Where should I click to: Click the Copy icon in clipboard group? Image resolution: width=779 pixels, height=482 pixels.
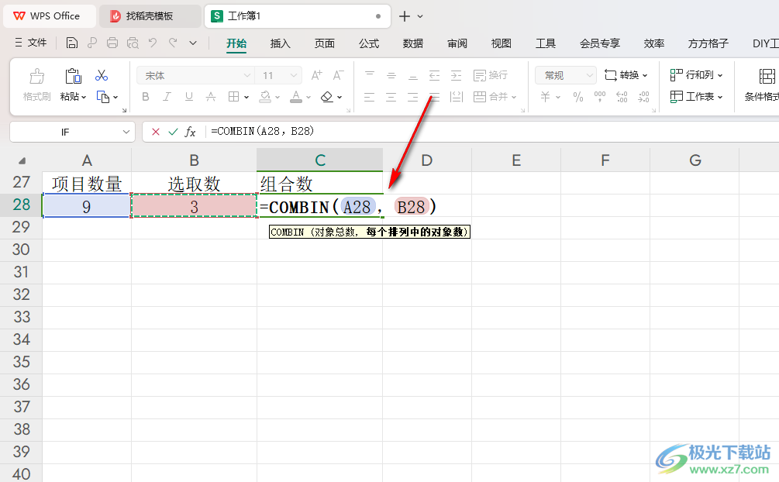click(x=103, y=97)
